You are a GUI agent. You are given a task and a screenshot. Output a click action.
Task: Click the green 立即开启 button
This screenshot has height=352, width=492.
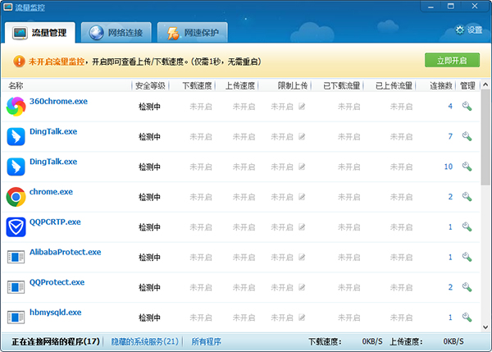(x=452, y=60)
